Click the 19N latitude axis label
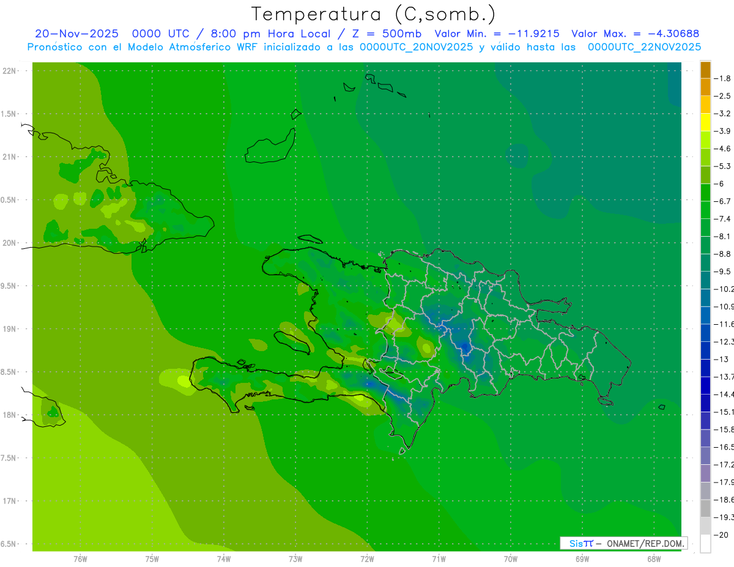 tap(10, 329)
